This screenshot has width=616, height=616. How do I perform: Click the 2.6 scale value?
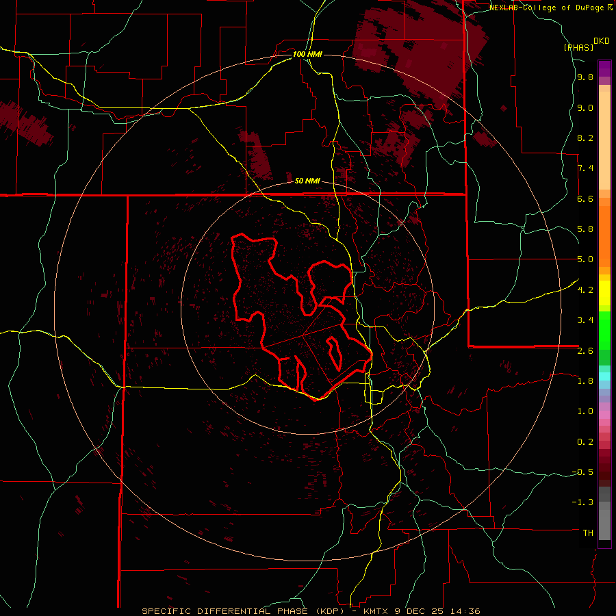click(585, 351)
